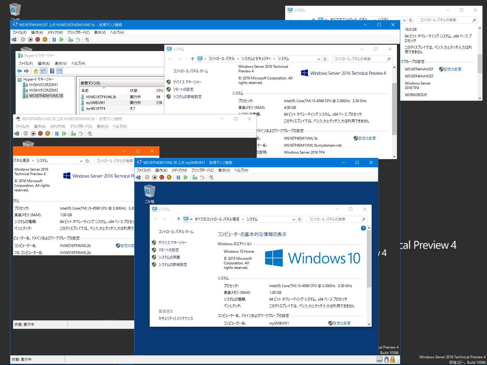Viewport: 487px width, 365px height.
Task: Select HVWS16TP4VML2b row in VM list
Action: point(122,97)
